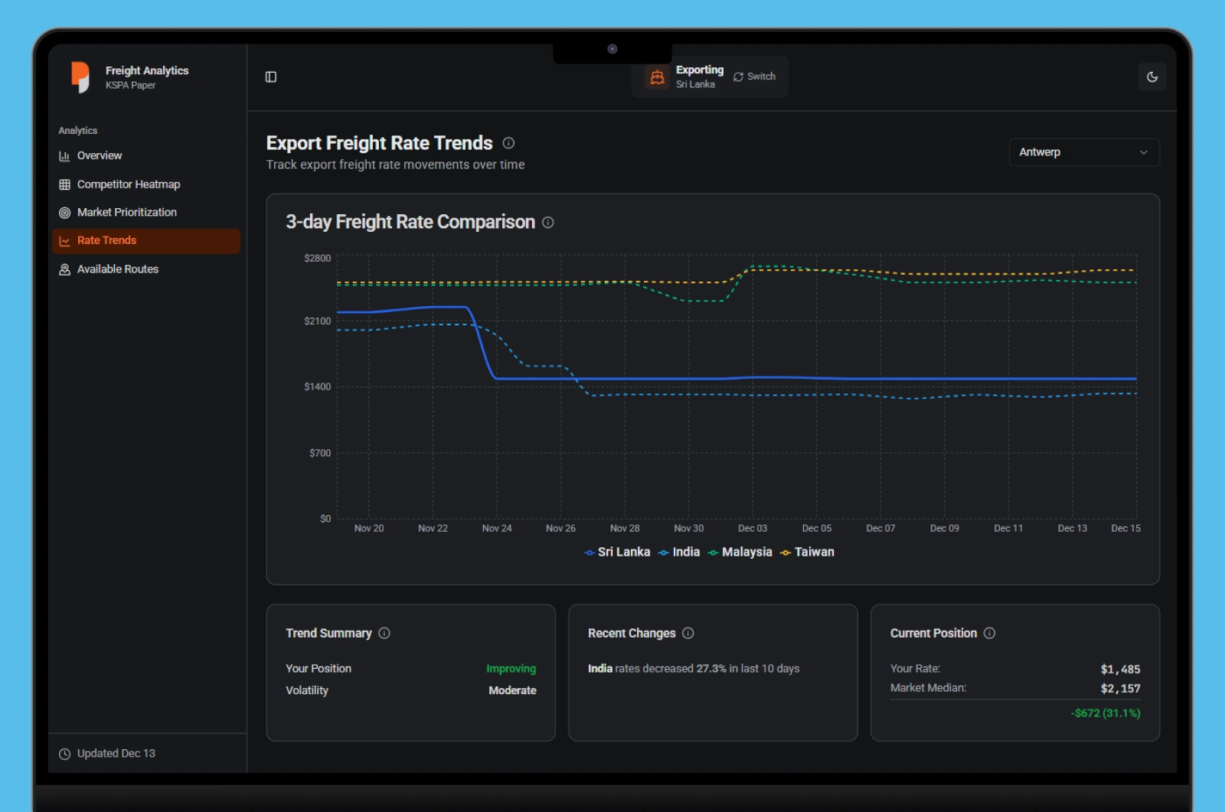Toggle Malaysia series in chart legend
Viewport: 1225px width, 812px height.
tap(740, 552)
